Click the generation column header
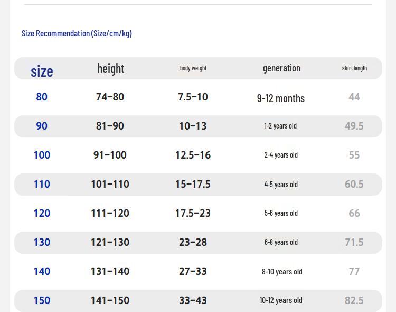Image resolution: width=396 pixels, height=312 pixels. 281,68
